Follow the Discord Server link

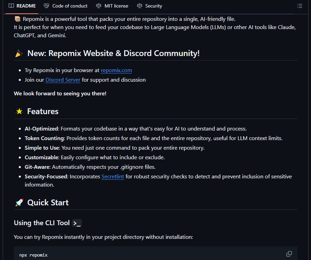coord(63,80)
